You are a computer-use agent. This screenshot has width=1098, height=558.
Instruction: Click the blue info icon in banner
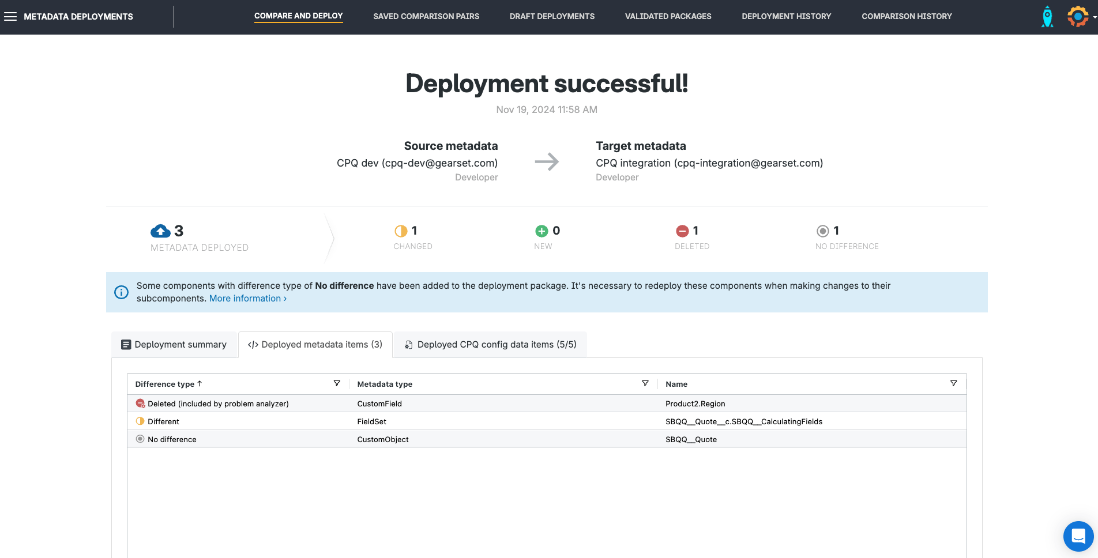[121, 292]
